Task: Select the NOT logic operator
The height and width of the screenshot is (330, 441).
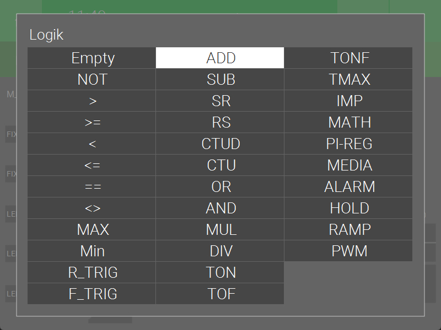Action: (92, 79)
